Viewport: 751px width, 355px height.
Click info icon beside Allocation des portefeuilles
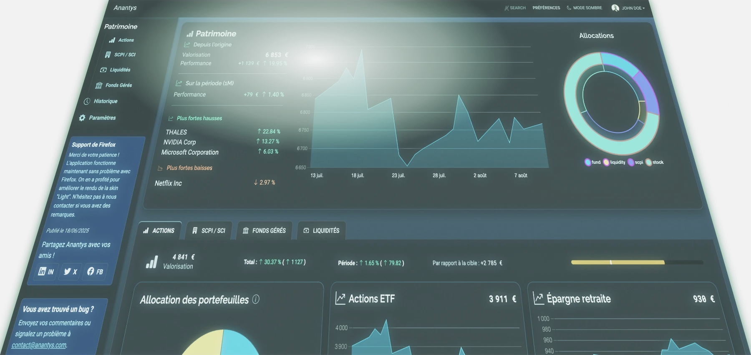(256, 299)
